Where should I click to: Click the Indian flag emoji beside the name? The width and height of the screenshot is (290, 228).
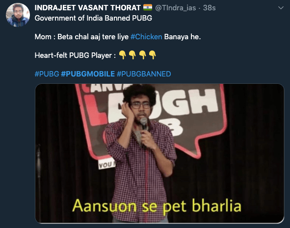coord(148,7)
